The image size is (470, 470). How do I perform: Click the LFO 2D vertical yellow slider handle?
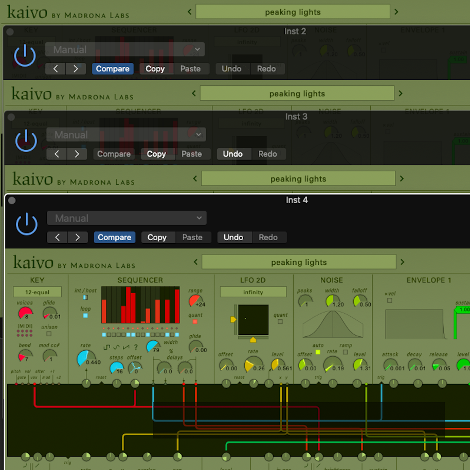[233, 319]
